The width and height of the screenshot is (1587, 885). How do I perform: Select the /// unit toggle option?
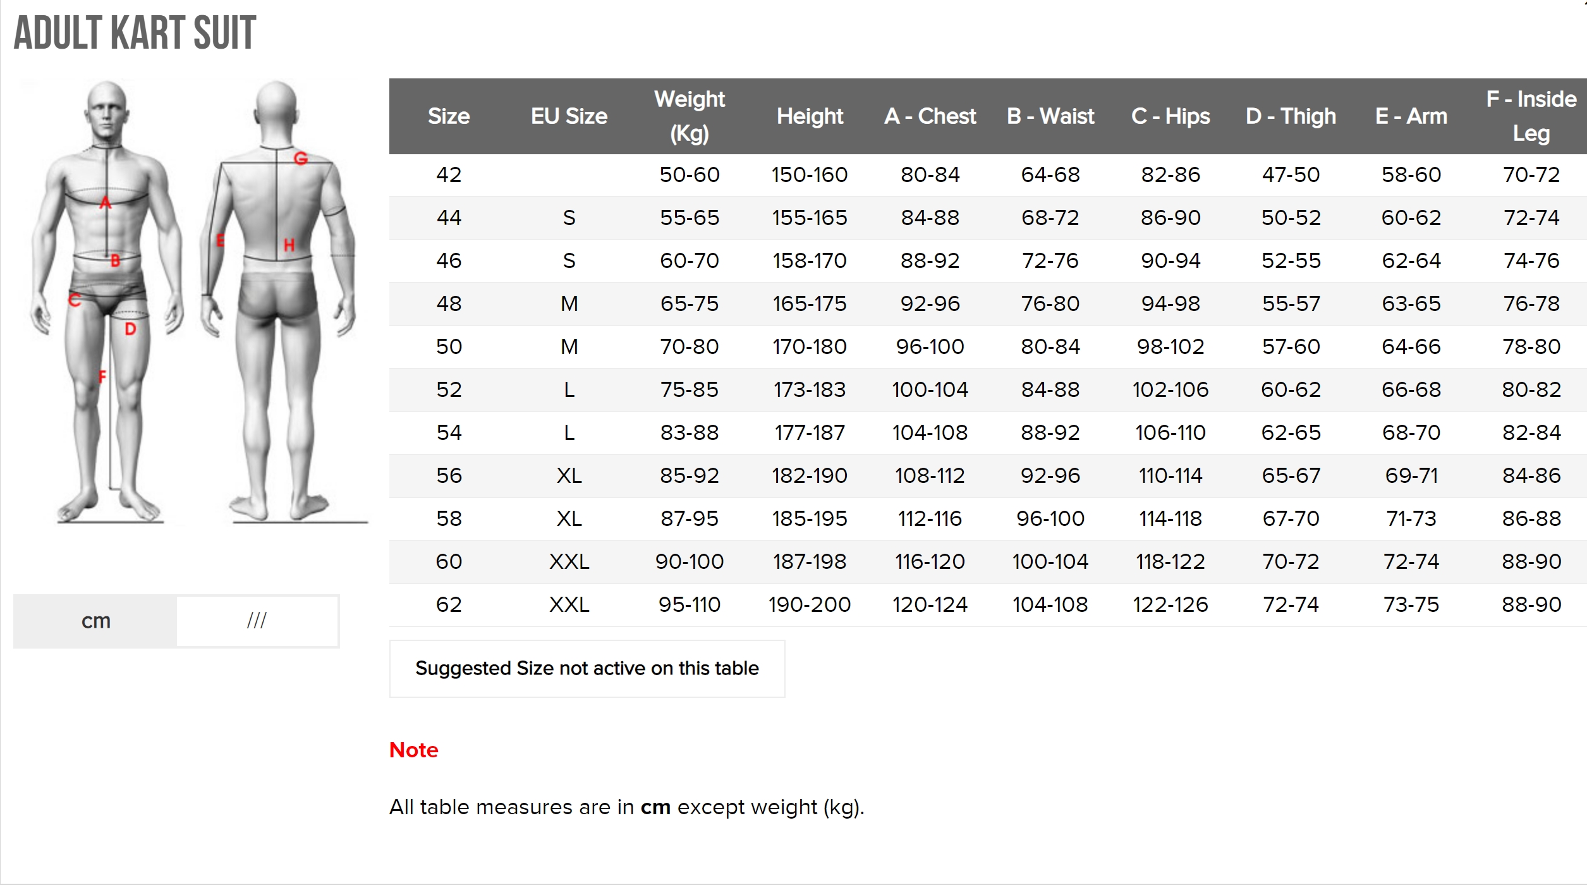(257, 621)
